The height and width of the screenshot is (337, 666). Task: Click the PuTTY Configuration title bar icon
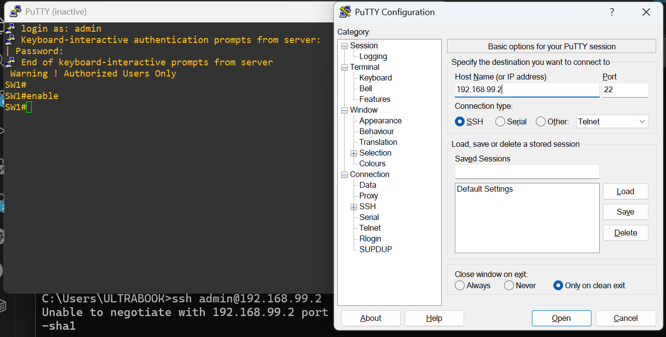click(345, 12)
